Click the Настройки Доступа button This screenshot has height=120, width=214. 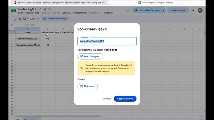(147, 10)
